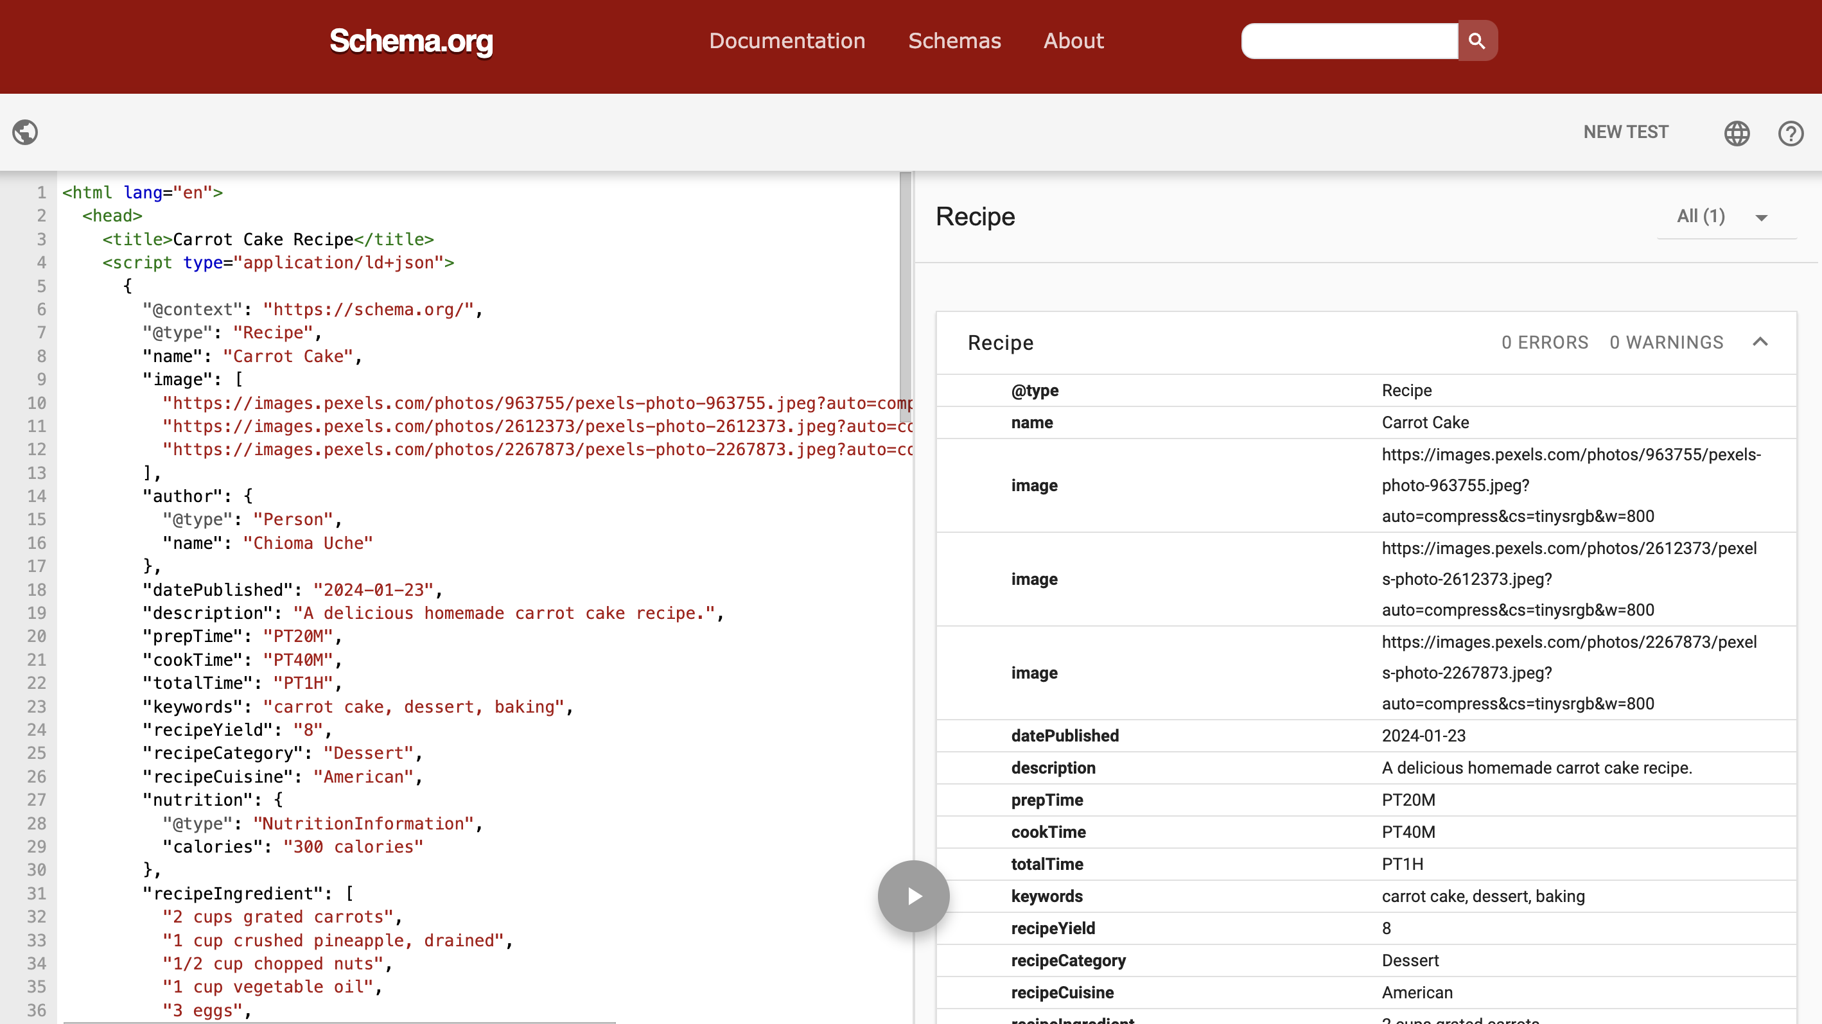Open the Documentation menu

tap(787, 41)
